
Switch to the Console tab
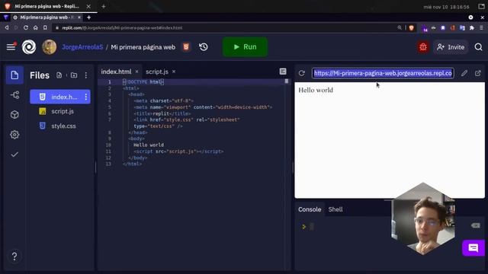click(310, 209)
